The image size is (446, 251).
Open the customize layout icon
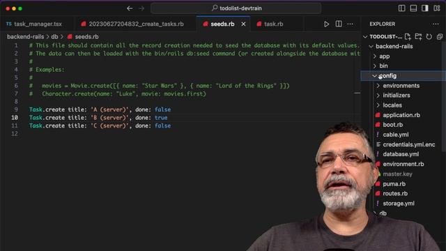437,8
